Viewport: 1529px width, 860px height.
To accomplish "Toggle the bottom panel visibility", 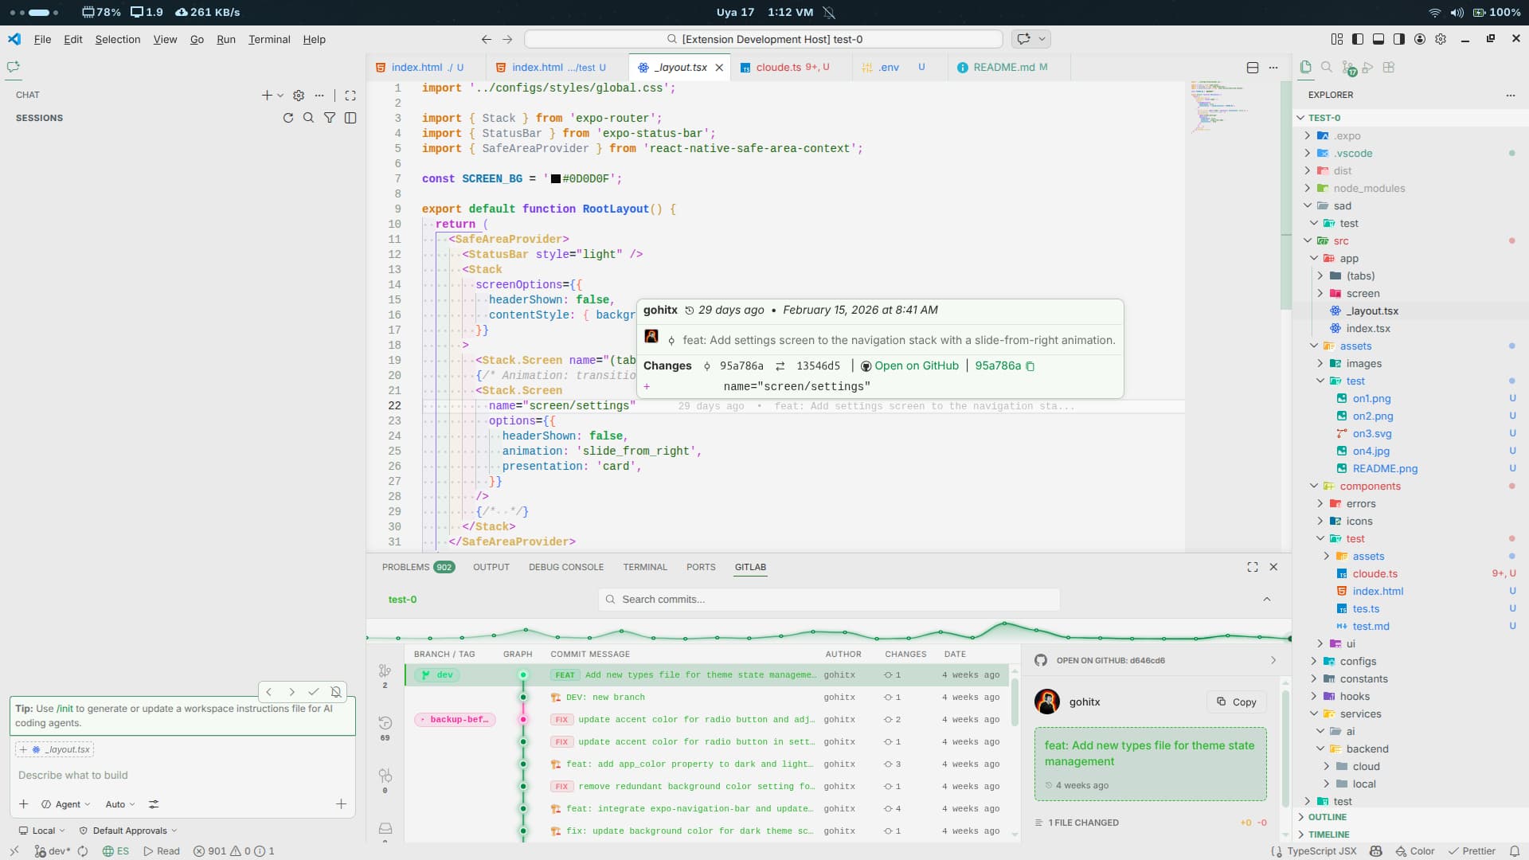I will 1378,39.
